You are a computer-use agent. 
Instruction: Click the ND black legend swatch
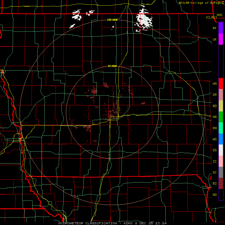coord(221,194)
